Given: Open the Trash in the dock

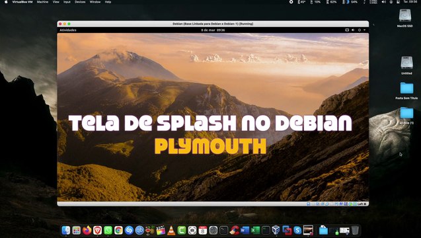Looking at the screenshot, I should click(x=355, y=230).
